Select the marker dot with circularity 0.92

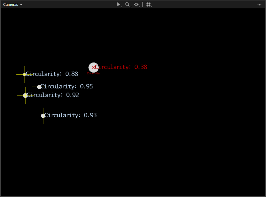tap(25, 95)
